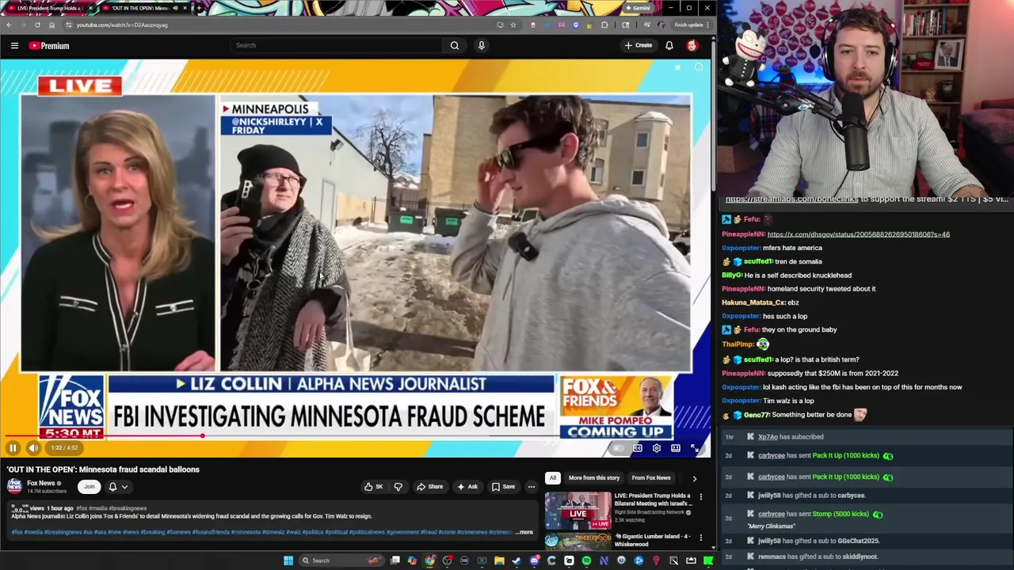The width and height of the screenshot is (1014, 570).
Task: Open notification bell dropdown for Fox News
Action: (117, 487)
